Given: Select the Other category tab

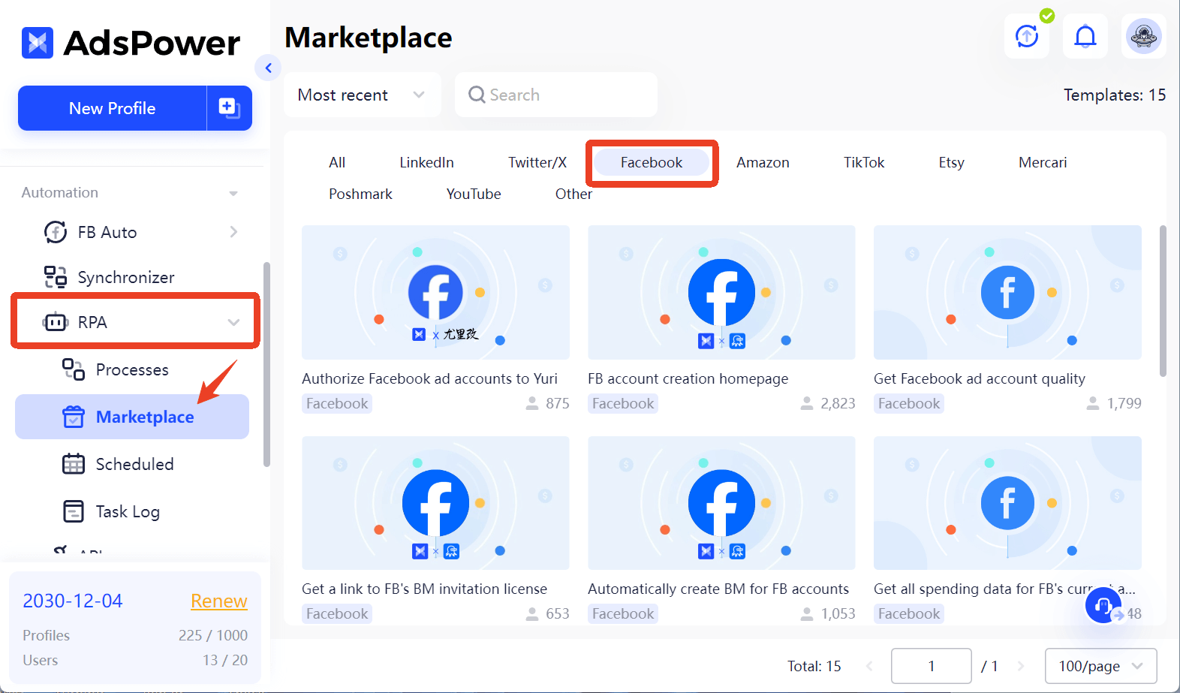Looking at the screenshot, I should [x=573, y=194].
